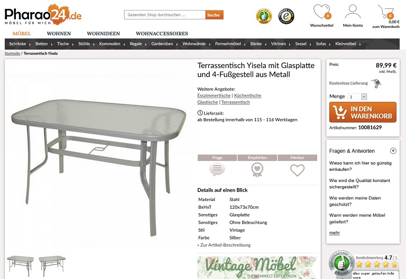Click the Pharao24.de logo
Viewport: 406px width, 279px height.
pyautogui.click(x=43, y=14)
